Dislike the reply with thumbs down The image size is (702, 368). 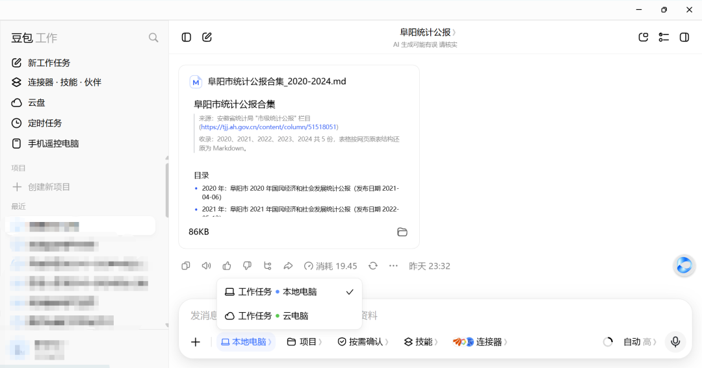pyautogui.click(x=247, y=266)
